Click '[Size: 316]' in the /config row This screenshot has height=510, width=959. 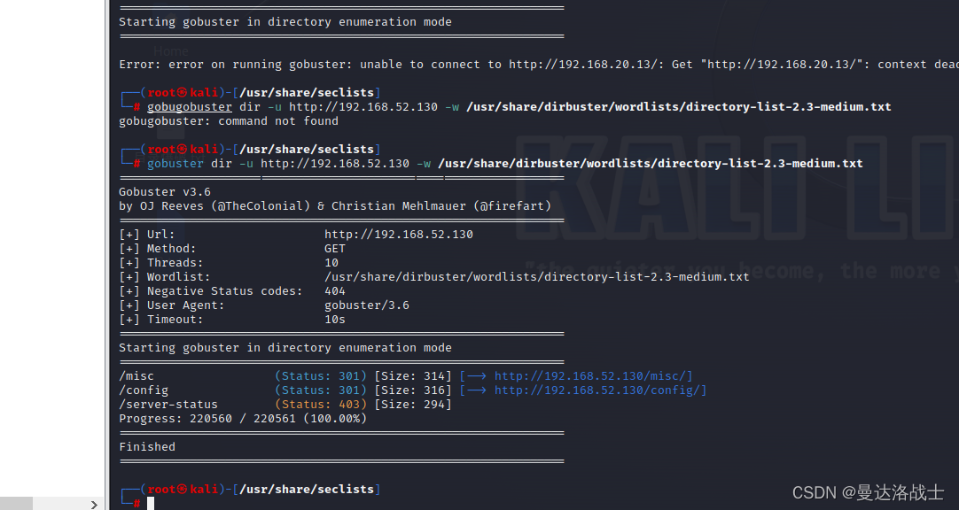click(x=413, y=390)
